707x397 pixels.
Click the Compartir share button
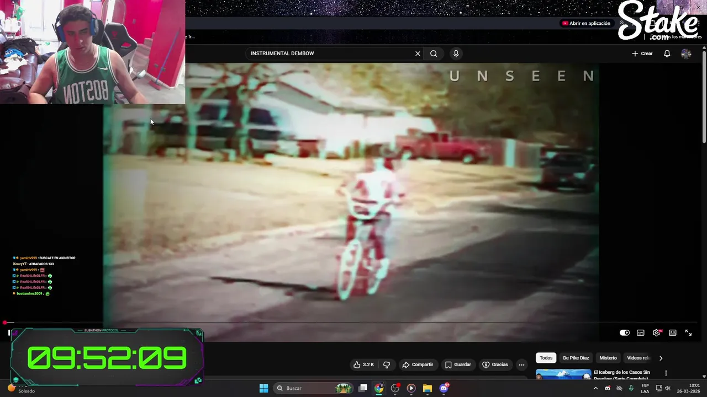pos(418,364)
